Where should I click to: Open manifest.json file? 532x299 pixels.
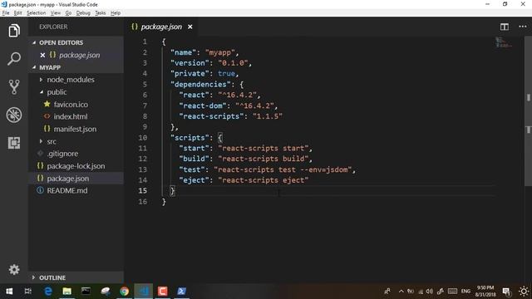(x=76, y=129)
